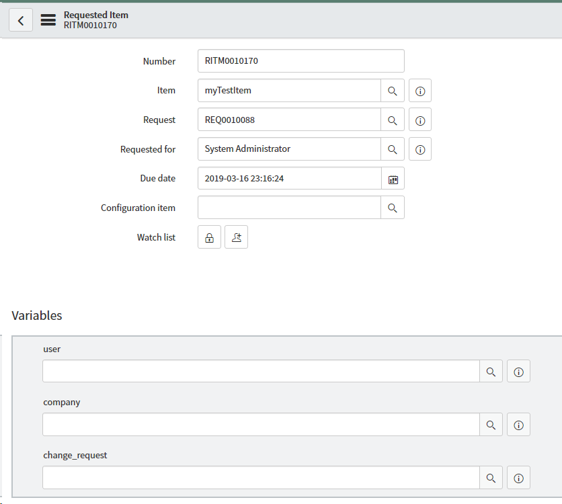Open the company variable lookup

coord(491,424)
